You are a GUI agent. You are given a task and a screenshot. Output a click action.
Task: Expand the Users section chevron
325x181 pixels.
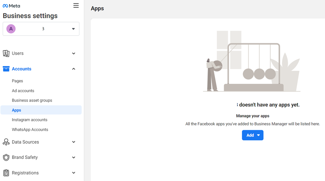pos(74,54)
